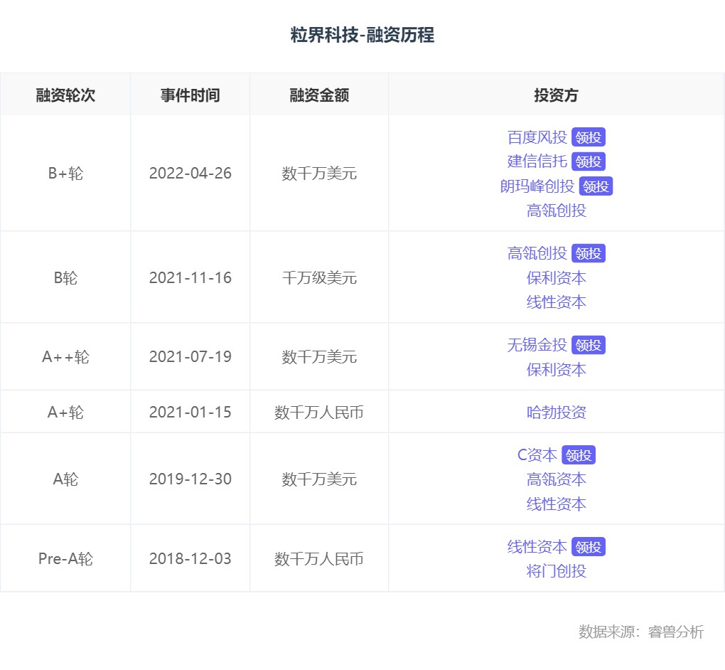Click the 朗玛峰创投 investor link
The height and width of the screenshot is (670, 725).
pyautogui.click(x=537, y=186)
